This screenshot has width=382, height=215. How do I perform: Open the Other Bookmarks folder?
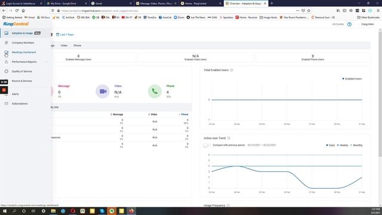pos(368,17)
